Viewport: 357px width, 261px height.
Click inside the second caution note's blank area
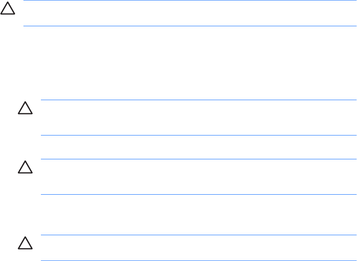click(199, 118)
